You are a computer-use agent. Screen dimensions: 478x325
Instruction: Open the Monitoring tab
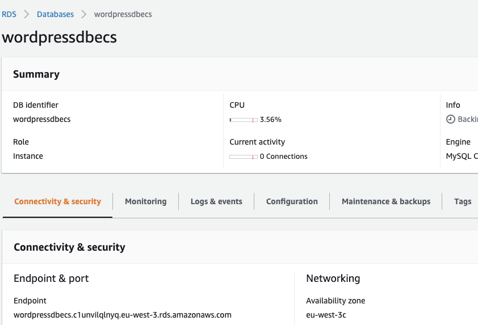145,201
